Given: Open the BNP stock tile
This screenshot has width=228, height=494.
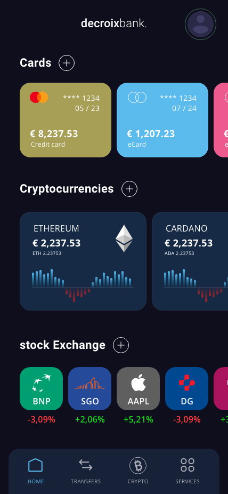Looking at the screenshot, I should 41,388.
